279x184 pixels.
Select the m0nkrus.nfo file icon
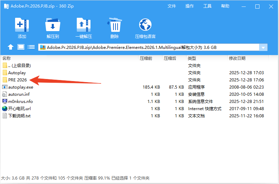(x=4, y=102)
